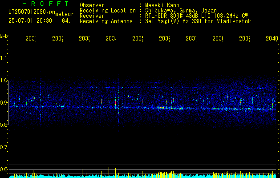Click RTL-SDR SDR# 43dB receiver details
The image size is (280, 178).
point(196,16)
